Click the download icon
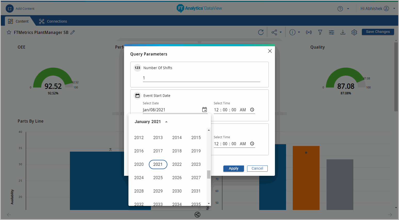Image resolution: width=399 pixels, height=220 pixels. (x=343, y=32)
